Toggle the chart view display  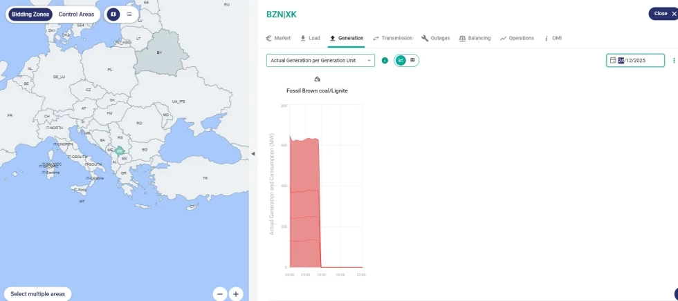point(401,61)
